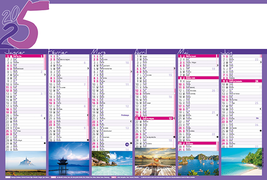Click week number 10 in the Mars column
The height and width of the screenshot is (180, 267).
click(127, 63)
